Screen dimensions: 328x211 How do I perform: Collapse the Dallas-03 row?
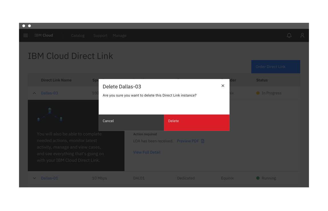(x=34, y=93)
